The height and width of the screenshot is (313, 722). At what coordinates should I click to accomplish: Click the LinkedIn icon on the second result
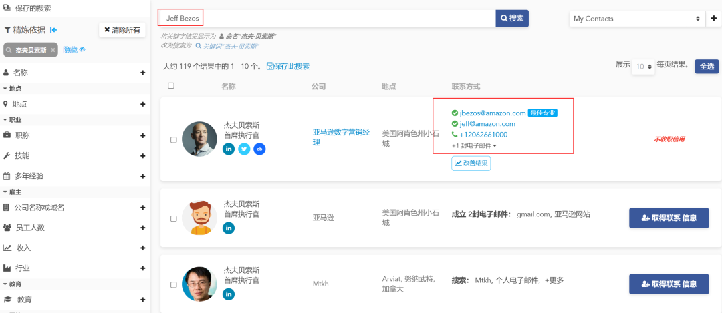click(x=229, y=228)
